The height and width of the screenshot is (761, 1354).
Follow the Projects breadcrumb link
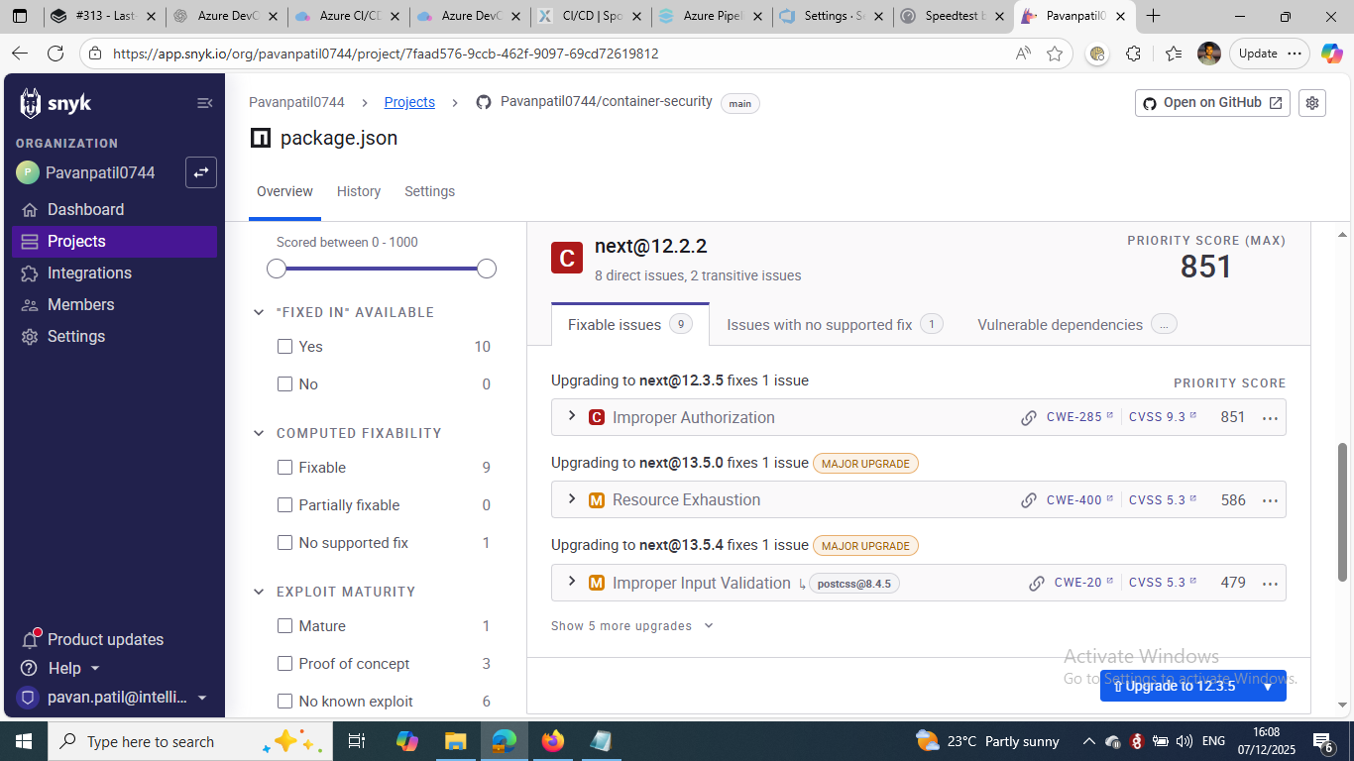409,102
